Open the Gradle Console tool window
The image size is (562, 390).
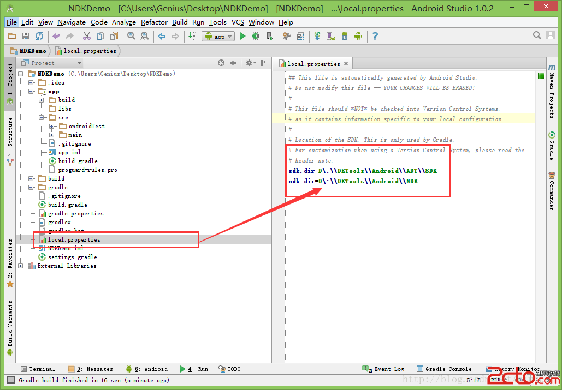[443, 369]
